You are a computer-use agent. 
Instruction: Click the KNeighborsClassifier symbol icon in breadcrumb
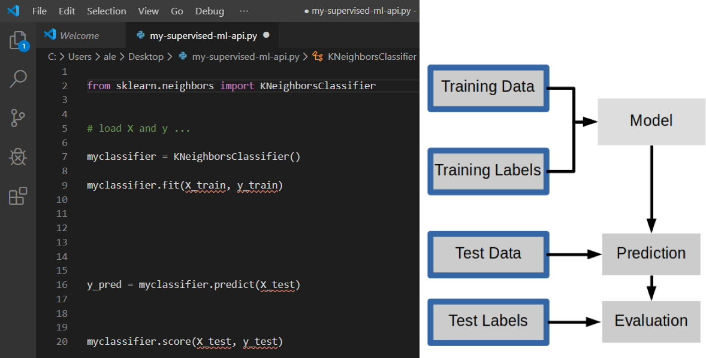(x=318, y=57)
